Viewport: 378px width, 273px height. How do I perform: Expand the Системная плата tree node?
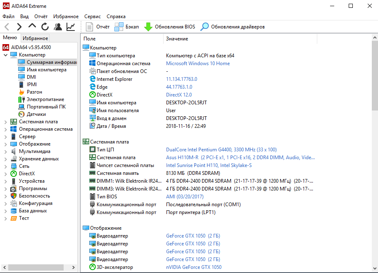(x=5, y=122)
